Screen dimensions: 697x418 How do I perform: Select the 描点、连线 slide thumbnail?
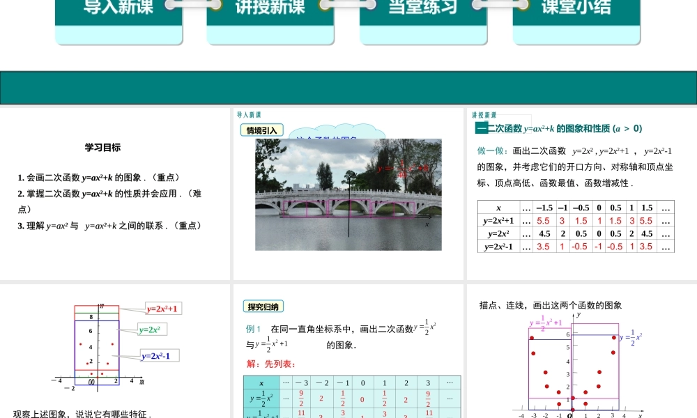coord(582,351)
